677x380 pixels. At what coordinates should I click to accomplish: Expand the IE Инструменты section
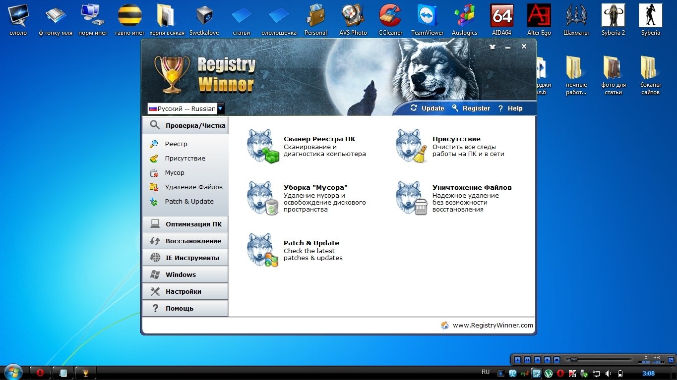tap(185, 258)
